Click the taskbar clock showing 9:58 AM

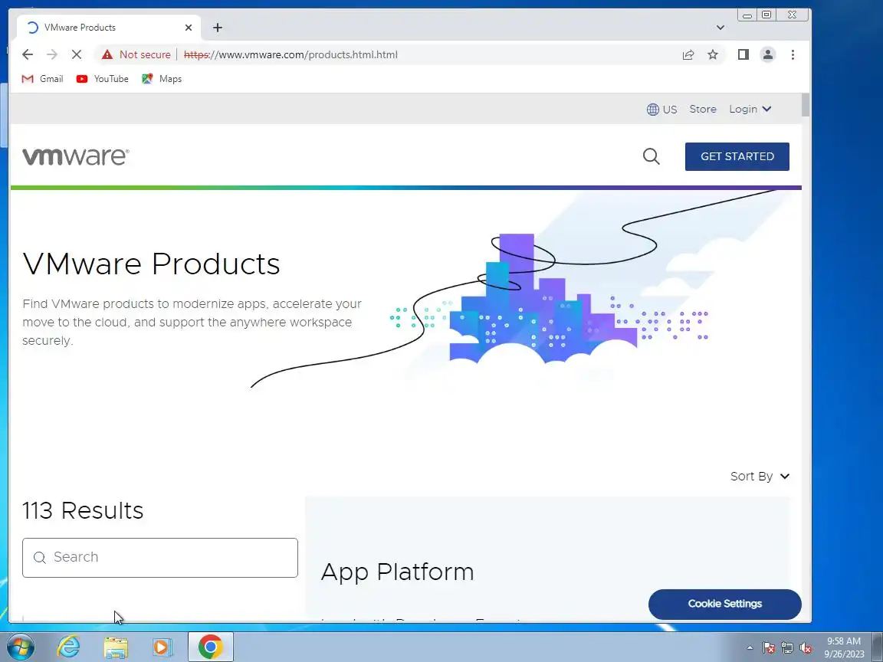click(844, 647)
